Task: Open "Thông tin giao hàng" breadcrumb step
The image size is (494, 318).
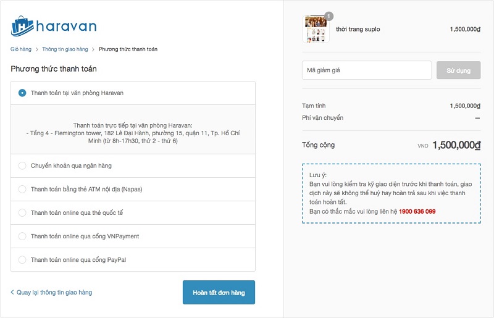Action: [x=65, y=49]
